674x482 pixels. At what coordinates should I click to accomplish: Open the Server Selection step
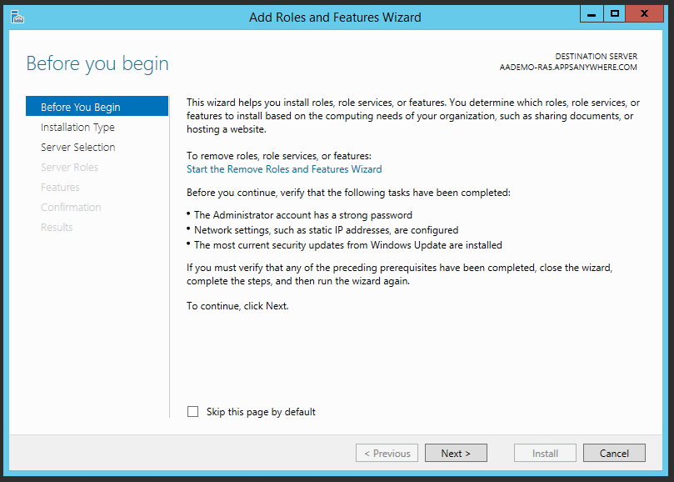[77, 148]
